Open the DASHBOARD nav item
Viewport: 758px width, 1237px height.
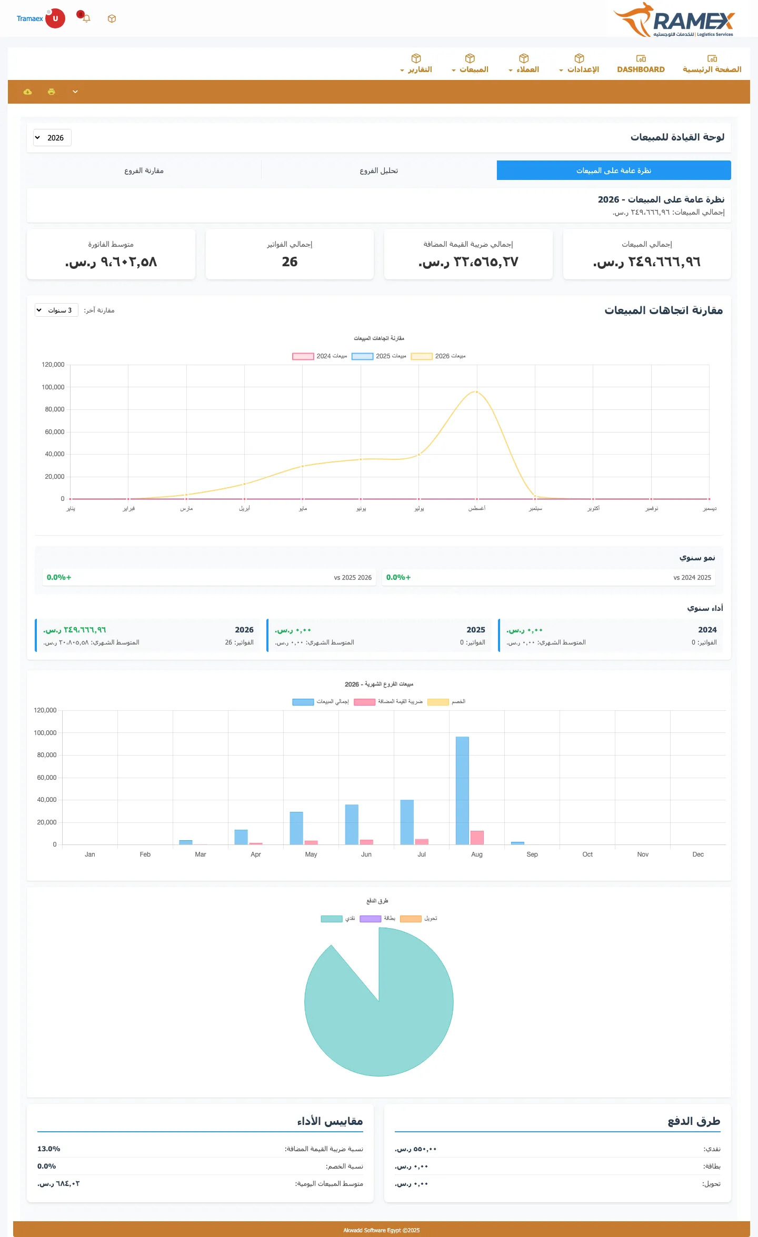coord(641,64)
